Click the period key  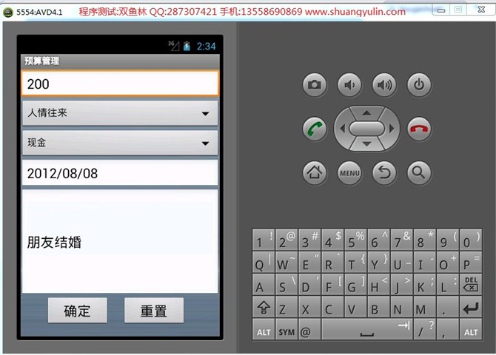[448, 307]
